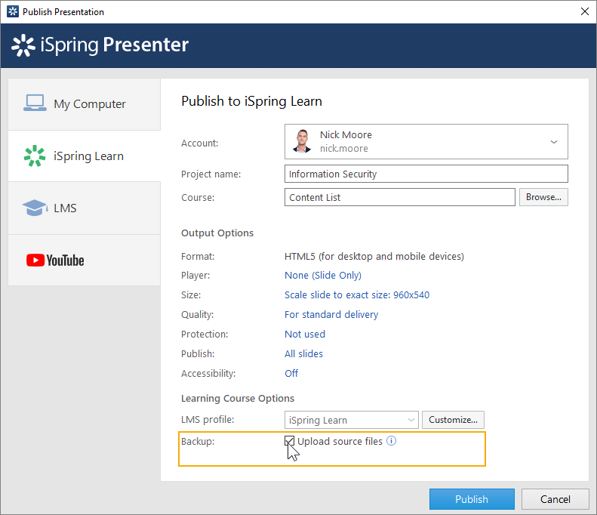Click the Project name input field
Screen dimensions: 597x515
pyautogui.click(x=426, y=174)
